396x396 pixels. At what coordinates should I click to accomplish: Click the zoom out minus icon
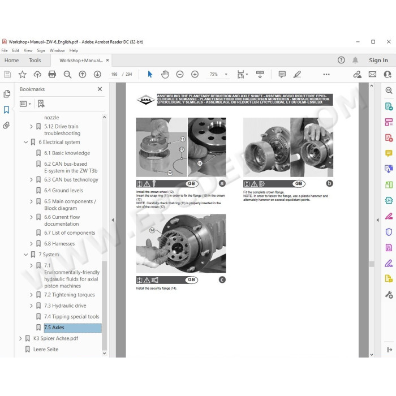tap(180, 74)
